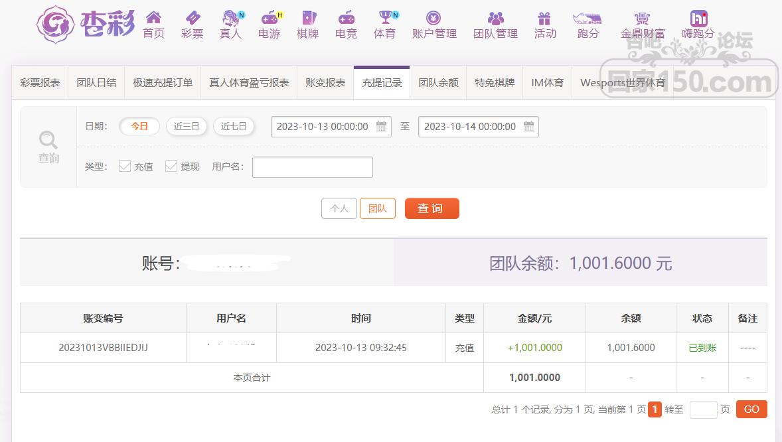
Task: Choose the 近七日 date range option
Action: pyautogui.click(x=234, y=126)
